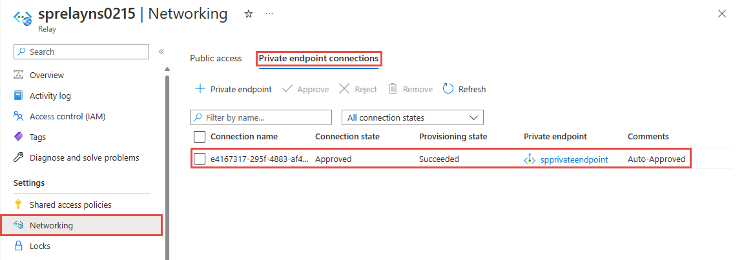The image size is (744, 260).
Task: Open the more options ellipsis
Action: point(269,14)
